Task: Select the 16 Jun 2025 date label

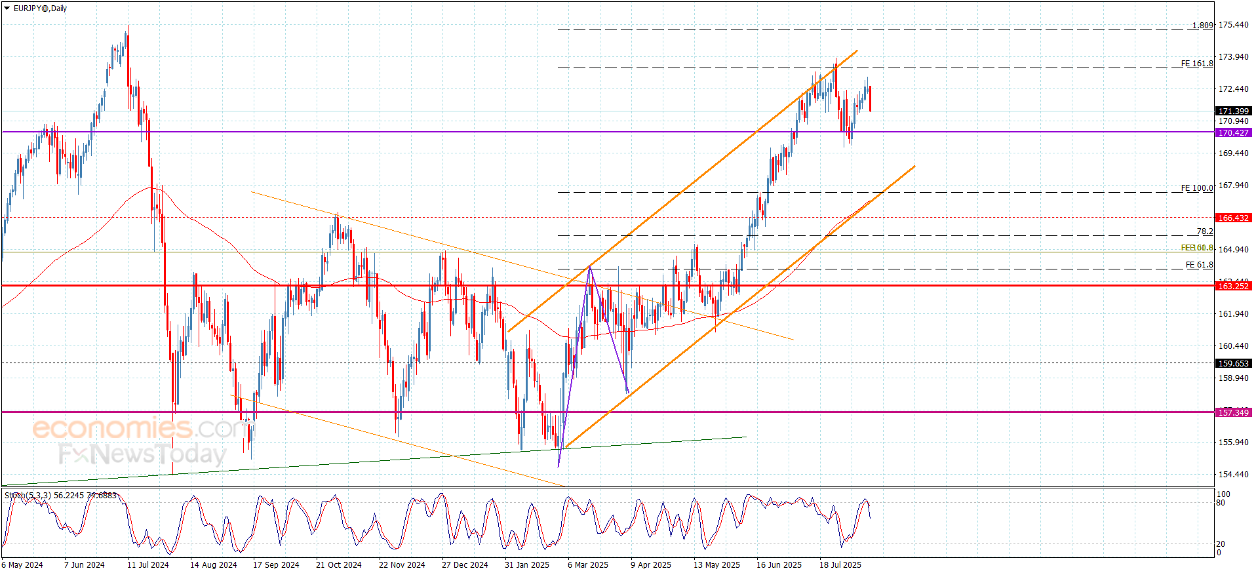Action: point(779,565)
